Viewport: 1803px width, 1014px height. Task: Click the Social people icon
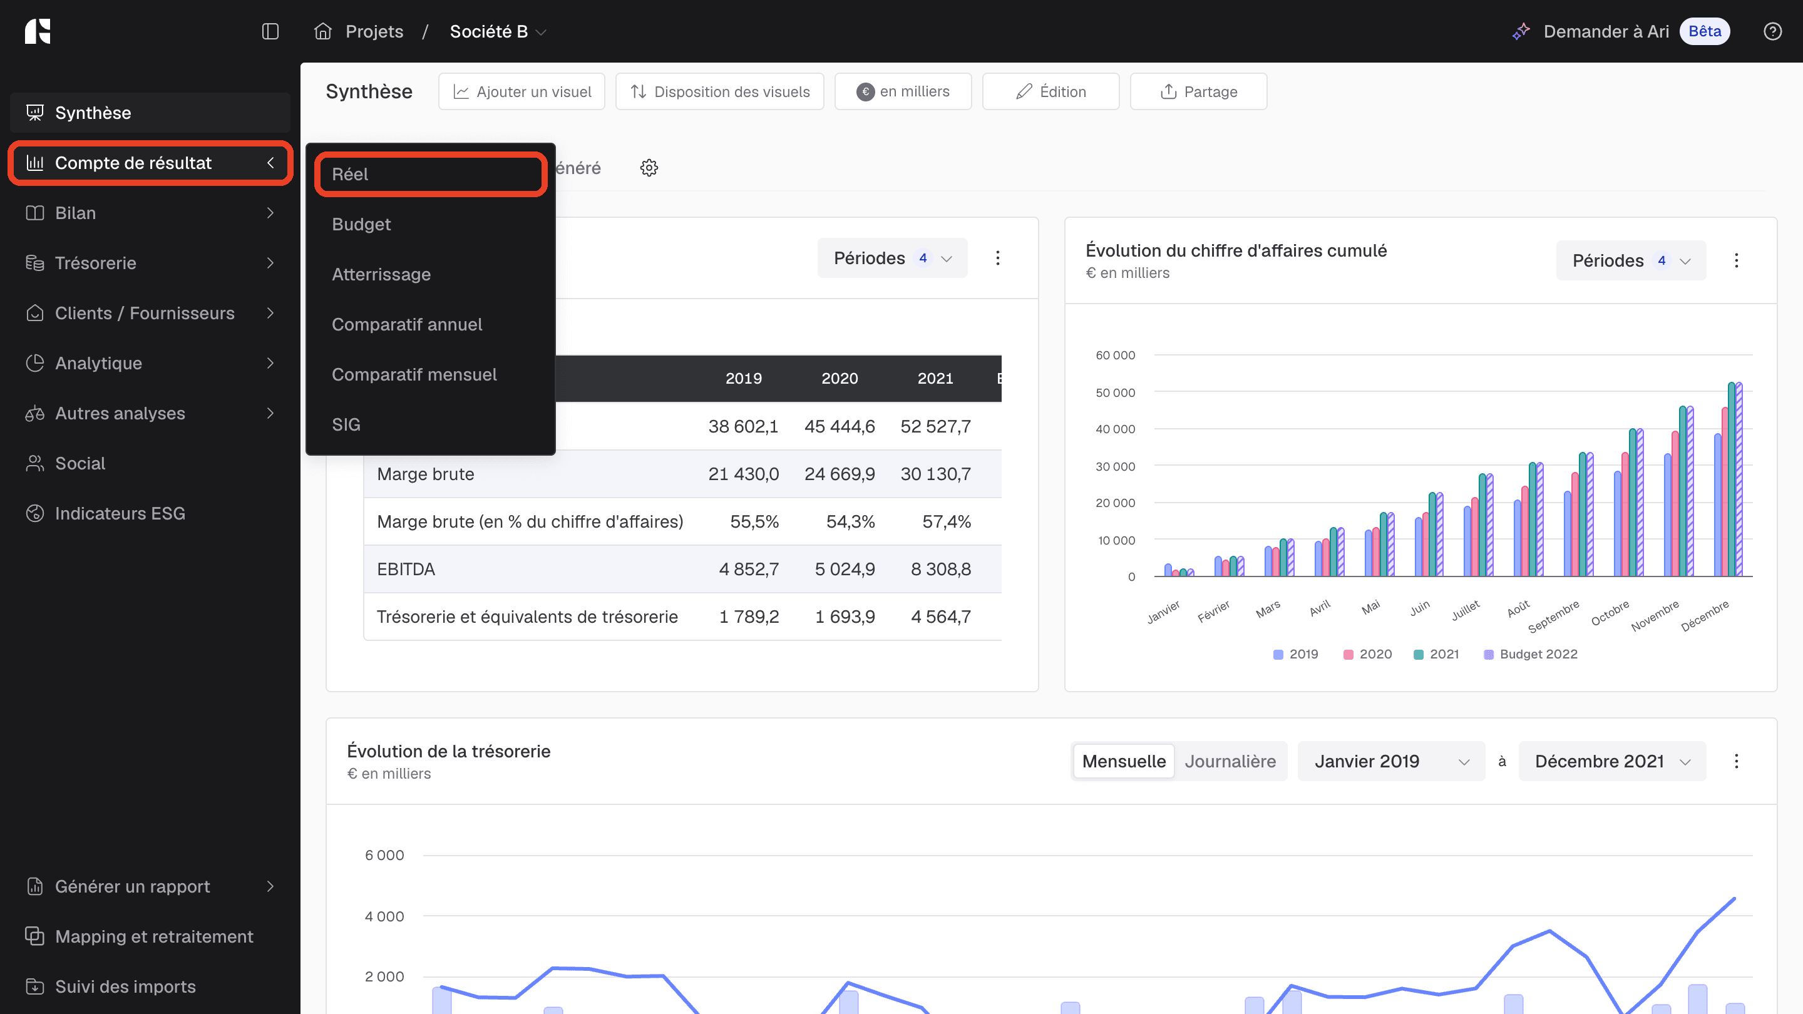(35, 463)
